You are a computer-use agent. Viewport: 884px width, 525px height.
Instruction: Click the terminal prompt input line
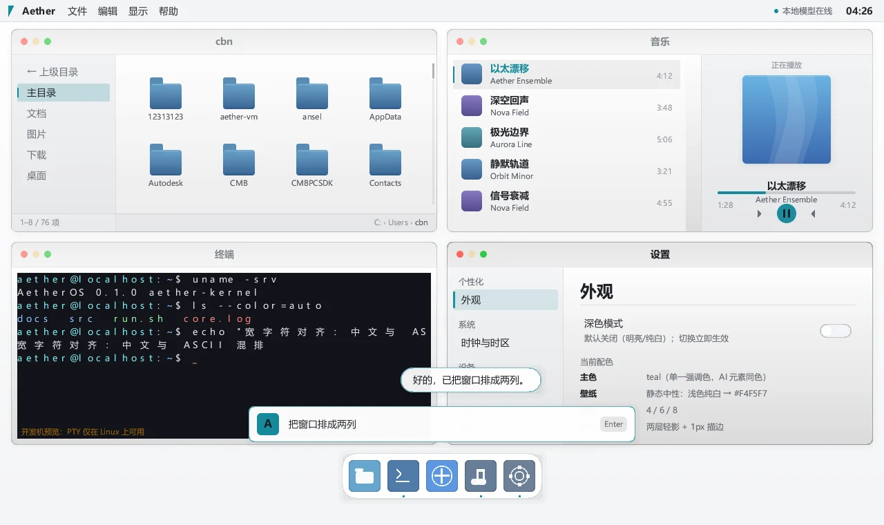224,358
